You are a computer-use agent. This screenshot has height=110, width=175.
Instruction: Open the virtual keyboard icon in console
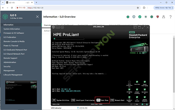(x=58, y=27)
